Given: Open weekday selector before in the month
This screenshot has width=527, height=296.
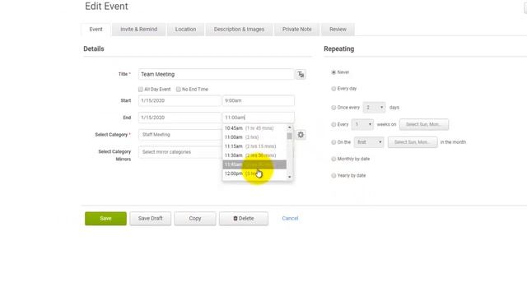Looking at the screenshot, I should 413,142.
